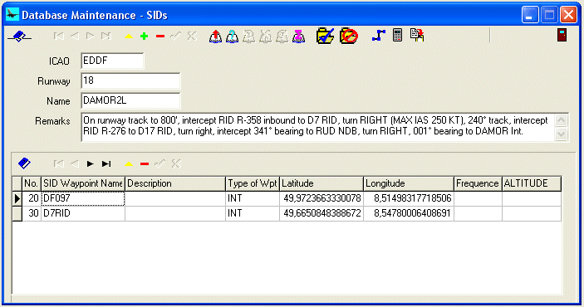Click book icon with magenta sigma symbol
Screen dimensions: 584x307
tap(299, 37)
